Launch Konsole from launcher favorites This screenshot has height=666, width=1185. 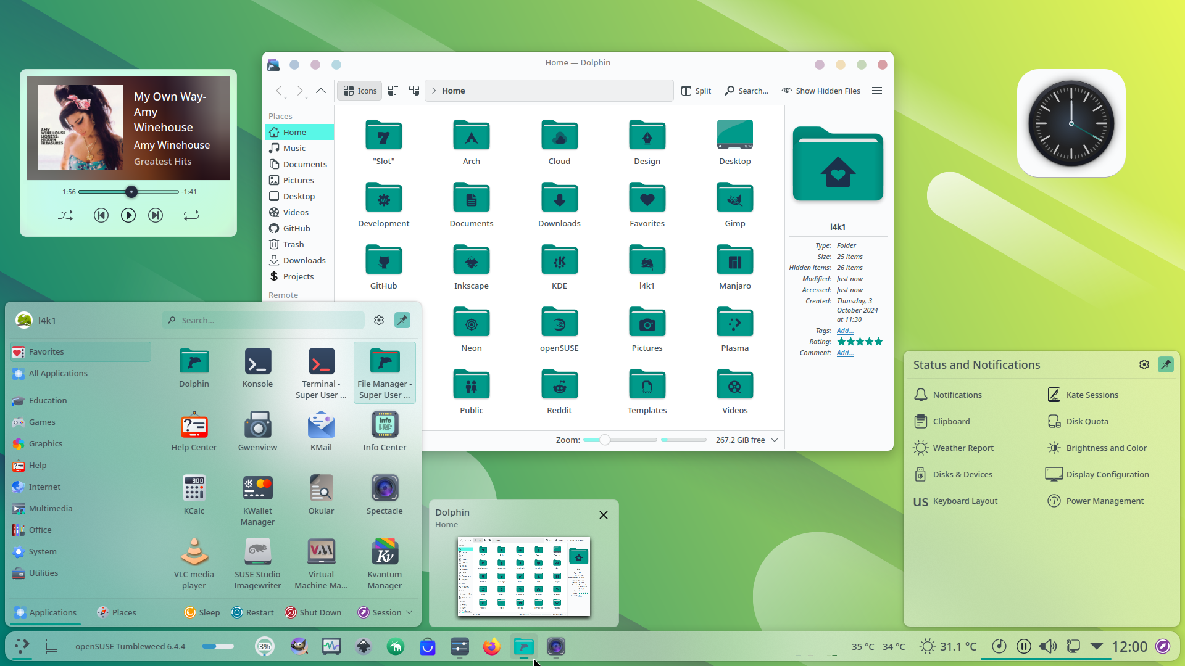(x=257, y=368)
